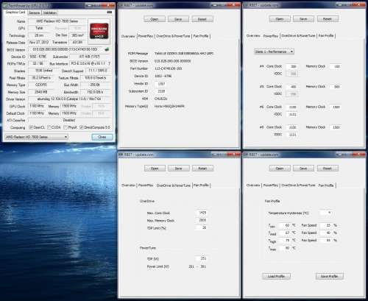Click Open button in the PowerPlay window
This screenshot has height=301, width=368.
click(280, 19)
